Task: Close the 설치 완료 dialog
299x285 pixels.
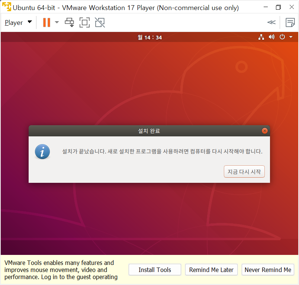Action: 264,131
